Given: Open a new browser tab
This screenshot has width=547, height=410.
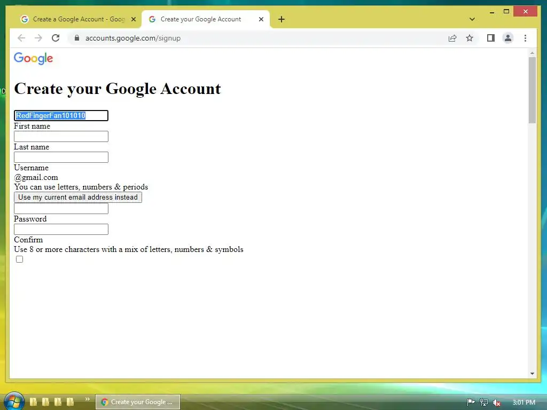Looking at the screenshot, I should coord(282,19).
